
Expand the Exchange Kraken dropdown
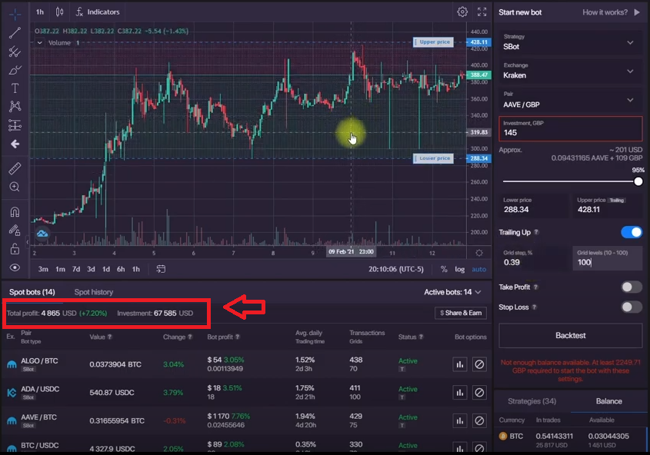coord(569,71)
